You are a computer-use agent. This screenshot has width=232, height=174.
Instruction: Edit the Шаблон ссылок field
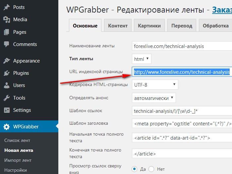182,111
